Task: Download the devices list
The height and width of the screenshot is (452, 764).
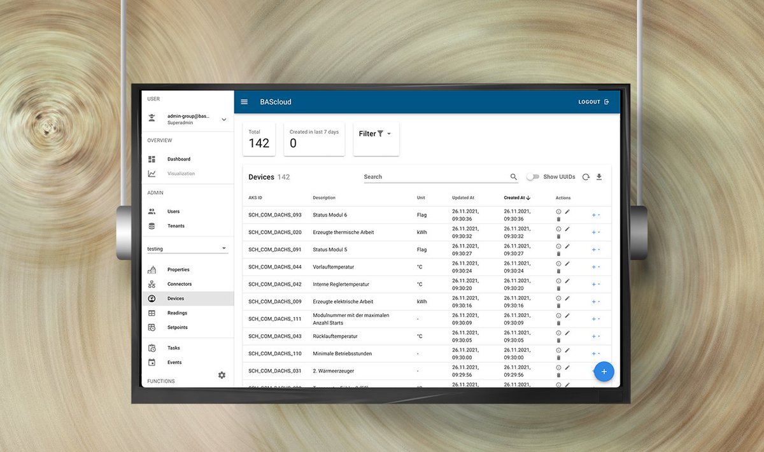Action: [x=599, y=177]
